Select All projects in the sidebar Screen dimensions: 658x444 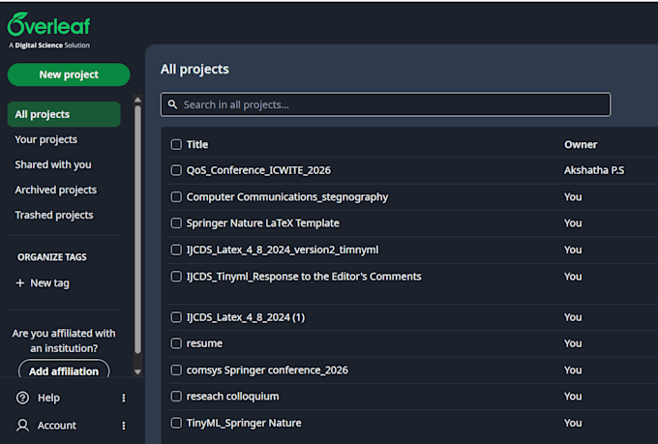tap(64, 114)
